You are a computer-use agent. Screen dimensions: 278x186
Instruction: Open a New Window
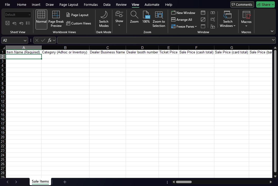point(183,13)
